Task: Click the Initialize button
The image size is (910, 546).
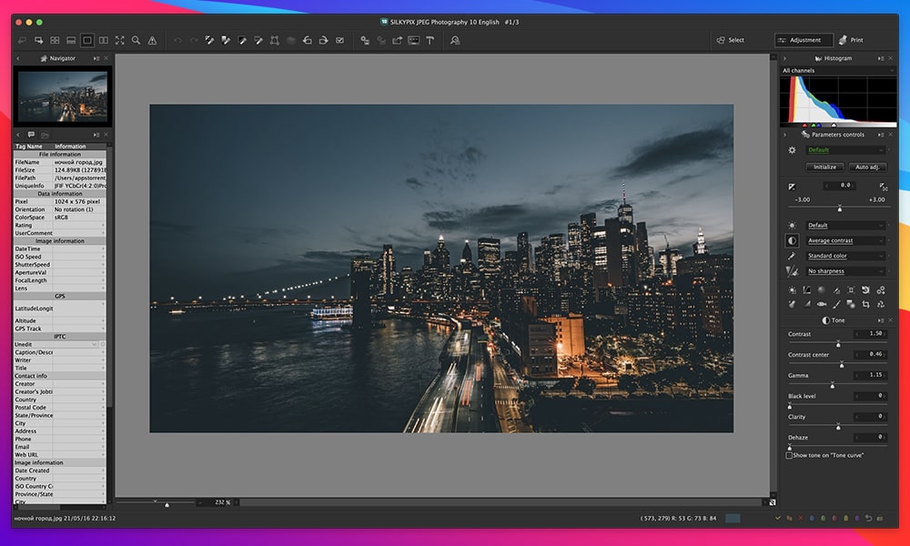Action: click(x=824, y=167)
